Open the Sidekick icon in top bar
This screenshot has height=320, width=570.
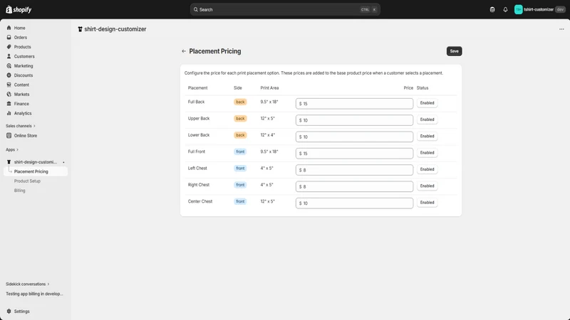click(x=492, y=9)
